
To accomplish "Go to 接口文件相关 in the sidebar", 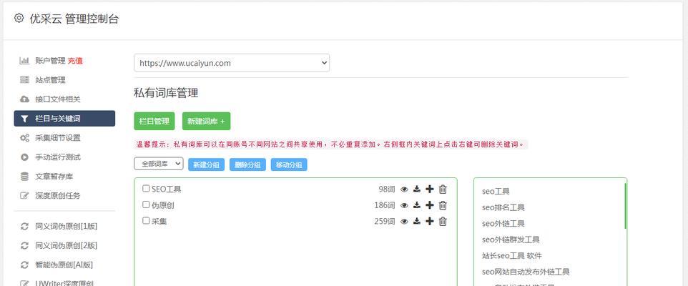I will click(x=58, y=99).
